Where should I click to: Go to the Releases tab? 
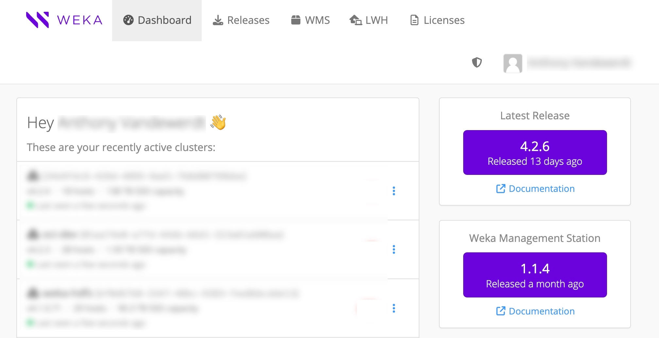241,20
